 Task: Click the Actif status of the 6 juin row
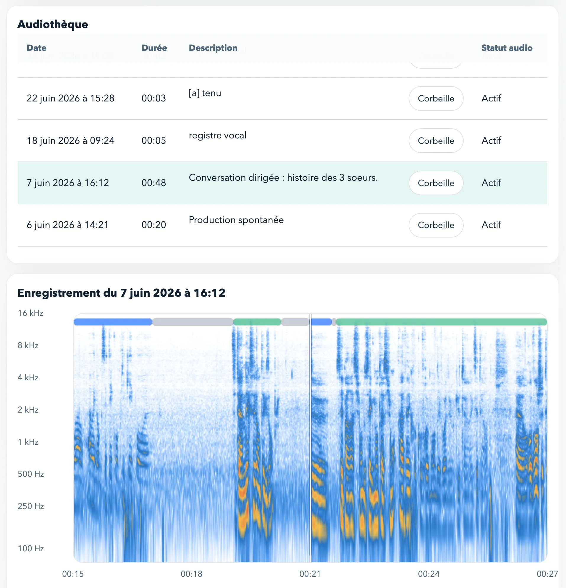coord(491,225)
